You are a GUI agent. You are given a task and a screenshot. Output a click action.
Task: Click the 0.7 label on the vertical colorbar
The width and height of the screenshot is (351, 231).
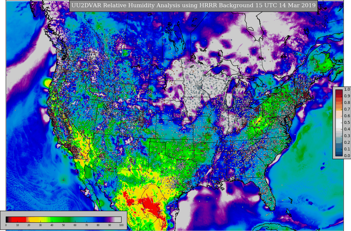[x=347, y=109]
